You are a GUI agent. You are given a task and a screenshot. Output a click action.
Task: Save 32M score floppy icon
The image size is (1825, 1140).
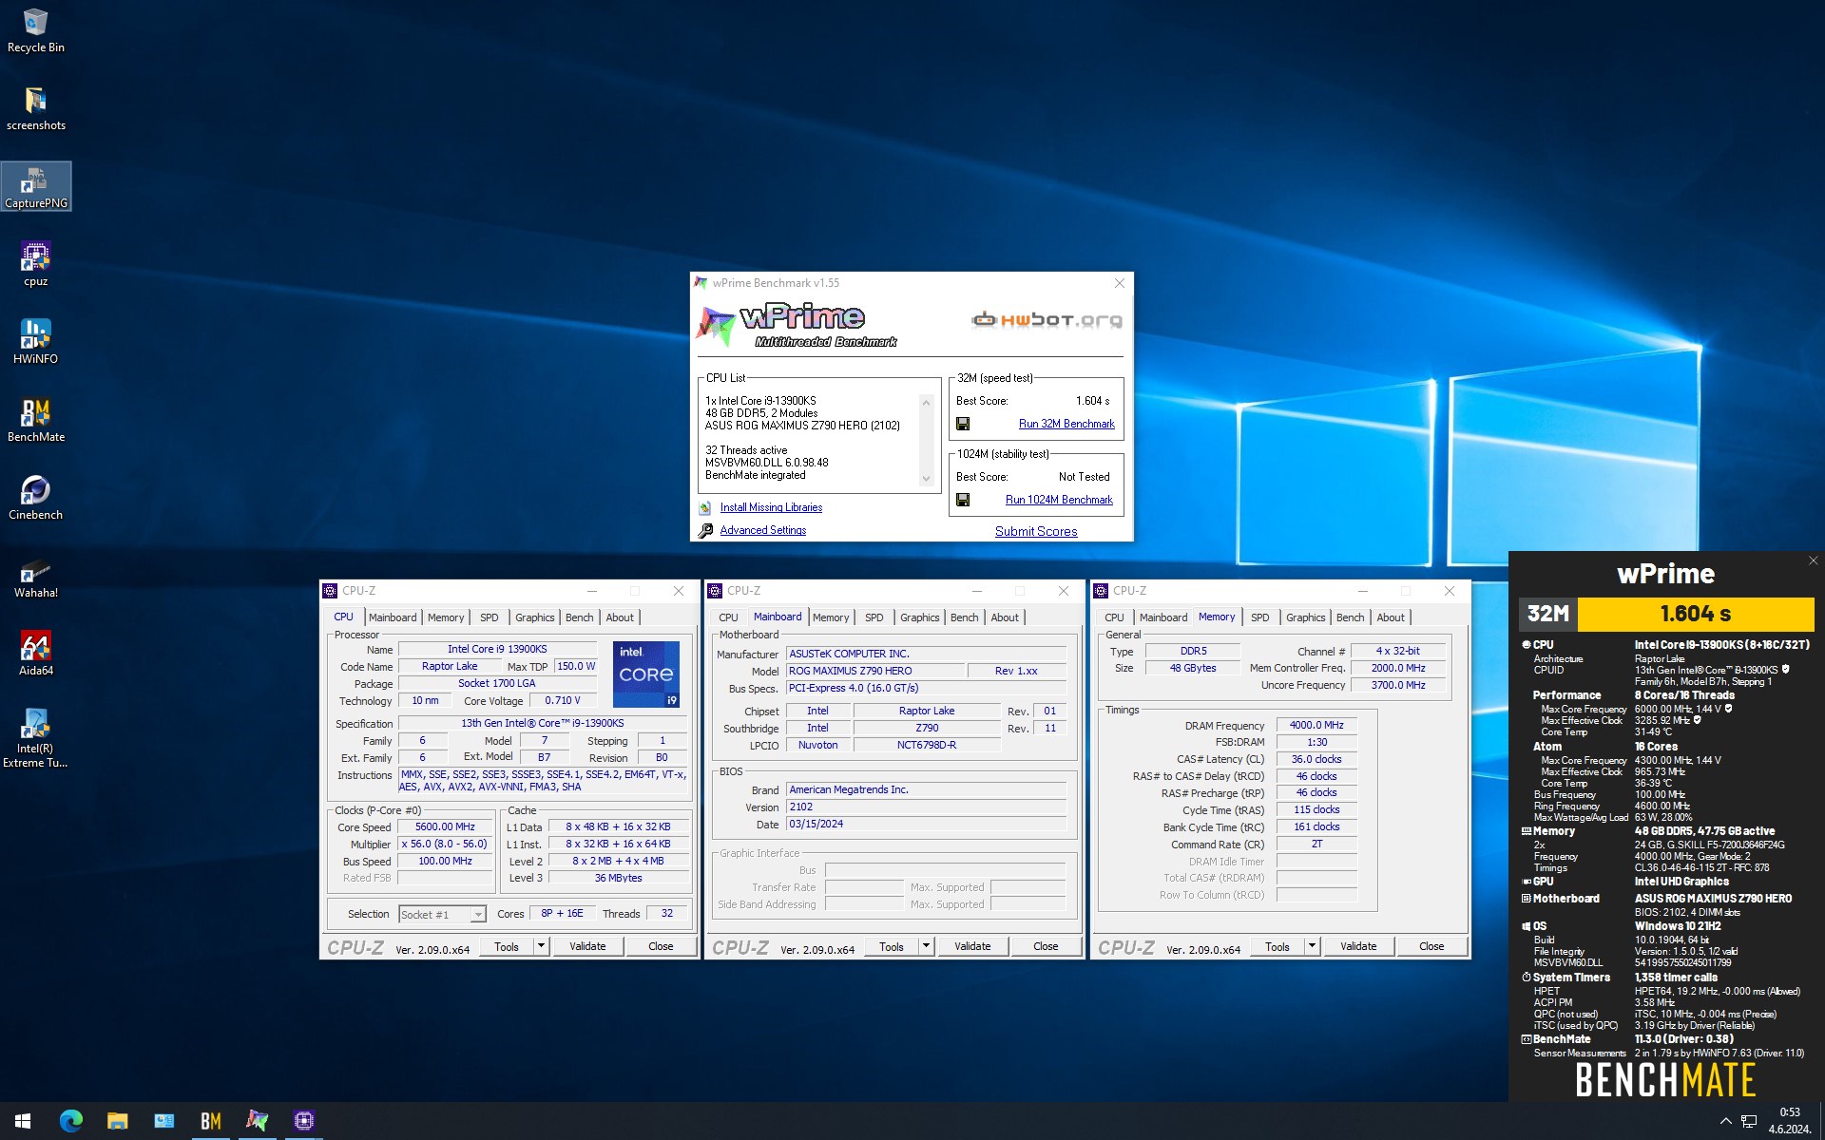(x=963, y=424)
